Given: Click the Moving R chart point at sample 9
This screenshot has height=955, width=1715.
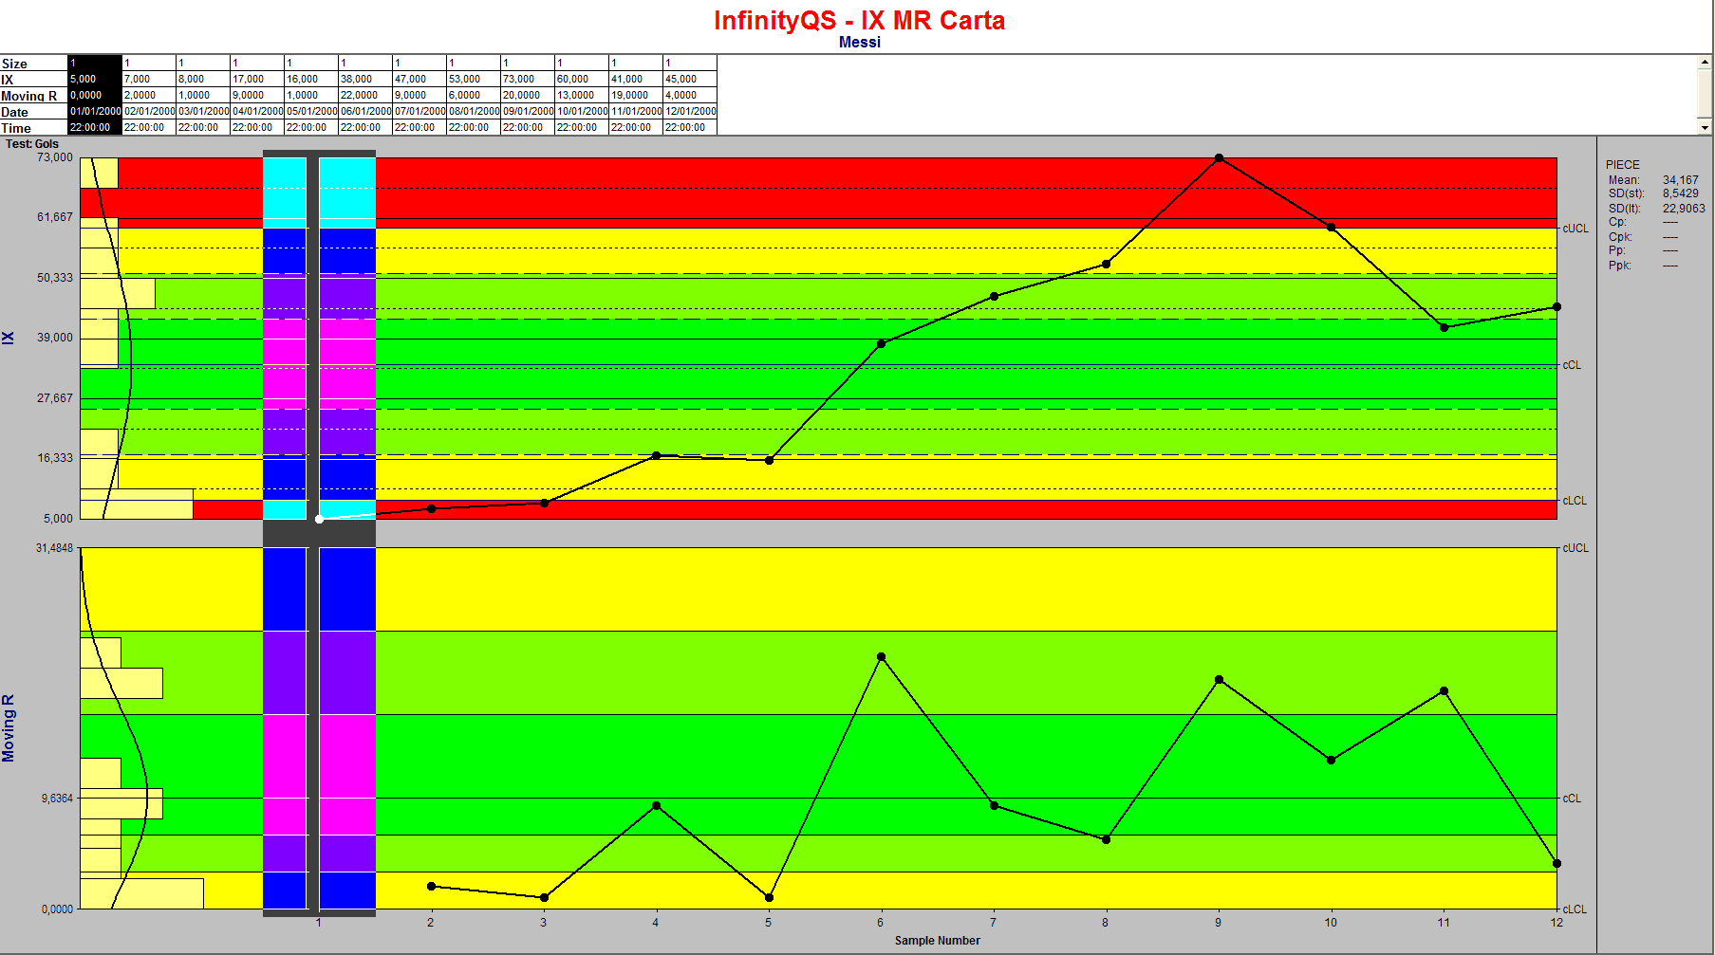Looking at the screenshot, I should 1219,679.
